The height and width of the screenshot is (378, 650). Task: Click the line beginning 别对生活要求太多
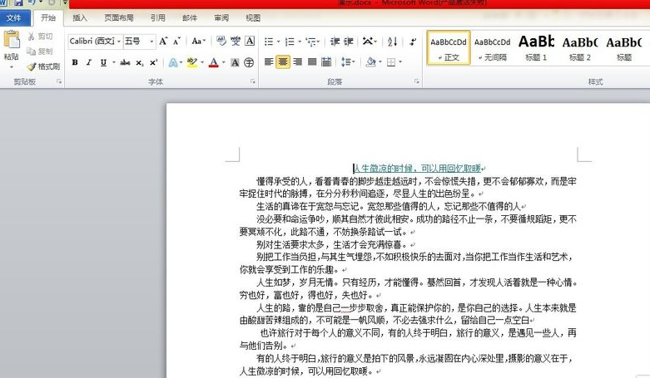(x=331, y=244)
